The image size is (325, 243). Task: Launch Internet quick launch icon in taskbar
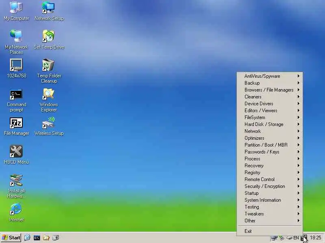coord(27,238)
